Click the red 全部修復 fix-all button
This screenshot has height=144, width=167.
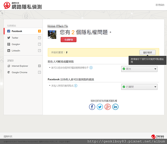tap(68, 40)
